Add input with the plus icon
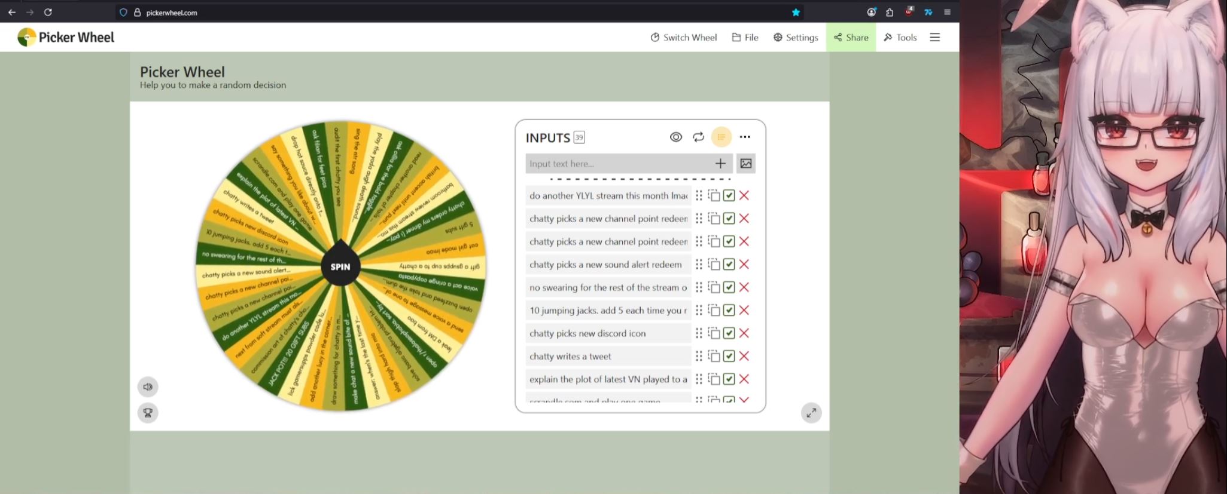This screenshot has width=1227, height=494. (x=720, y=164)
